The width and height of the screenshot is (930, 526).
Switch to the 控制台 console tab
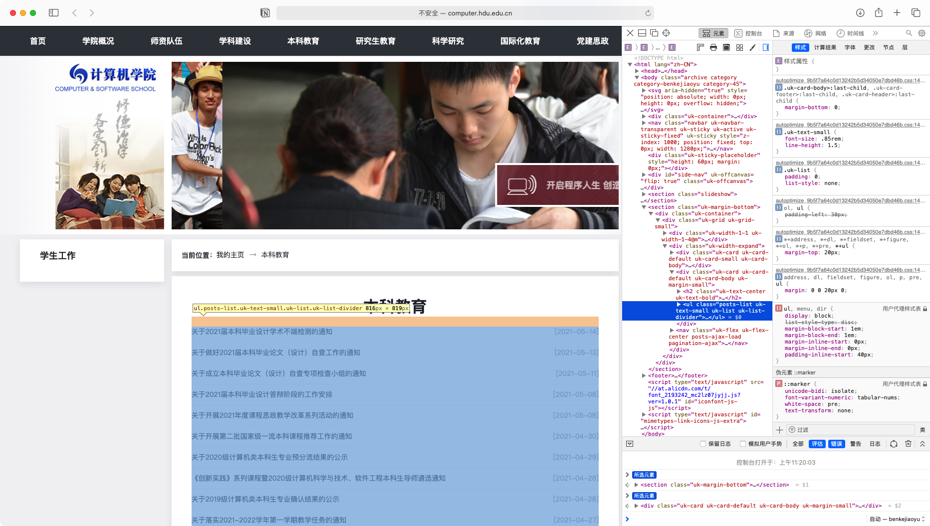(748, 33)
